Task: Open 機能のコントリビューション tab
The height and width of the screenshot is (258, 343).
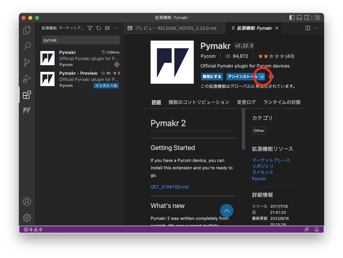Action: (x=199, y=102)
